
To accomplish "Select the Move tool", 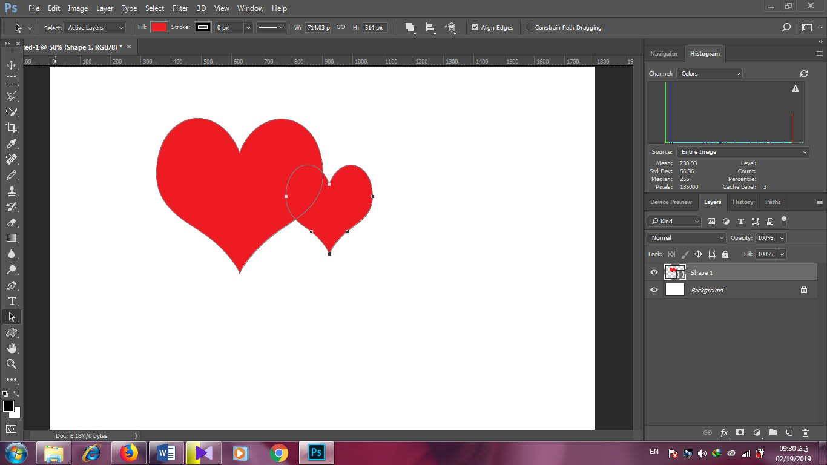I will pos(11,65).
